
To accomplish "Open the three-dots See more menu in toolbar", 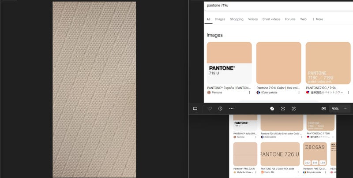I will pyautogui.click(x=231, y=108).
